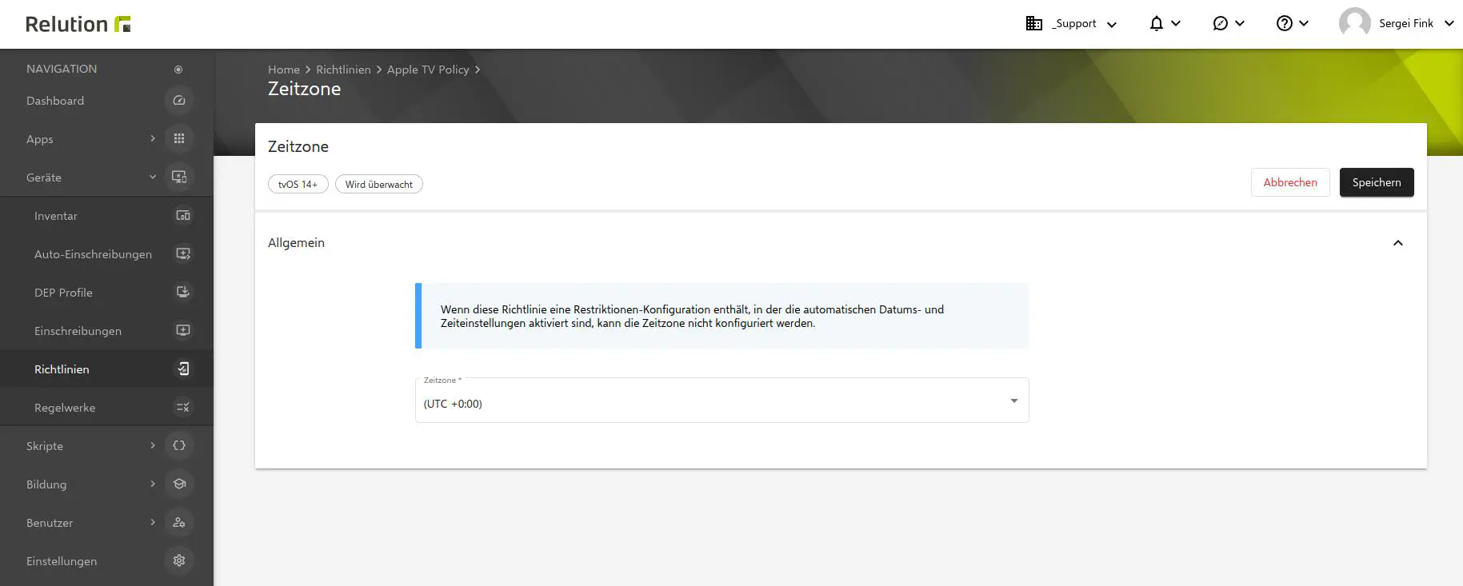1463x586 pixels.
Task: Open the Dashboard gauge icon
Action: 179,101
